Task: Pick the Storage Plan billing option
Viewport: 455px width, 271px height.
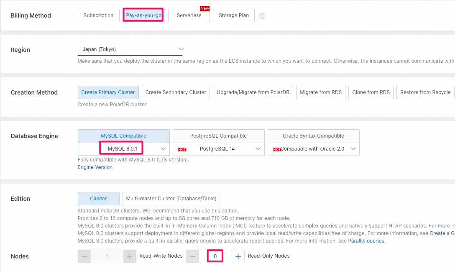Action: (x=234, y=15)
